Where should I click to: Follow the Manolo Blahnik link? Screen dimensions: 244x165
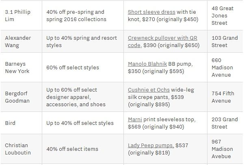(147, 64)
